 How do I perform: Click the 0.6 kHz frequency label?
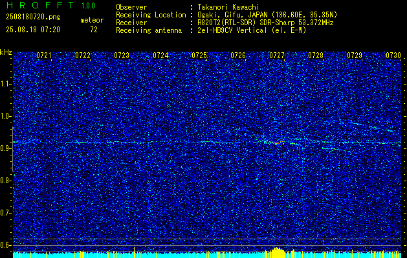[5, 245]
